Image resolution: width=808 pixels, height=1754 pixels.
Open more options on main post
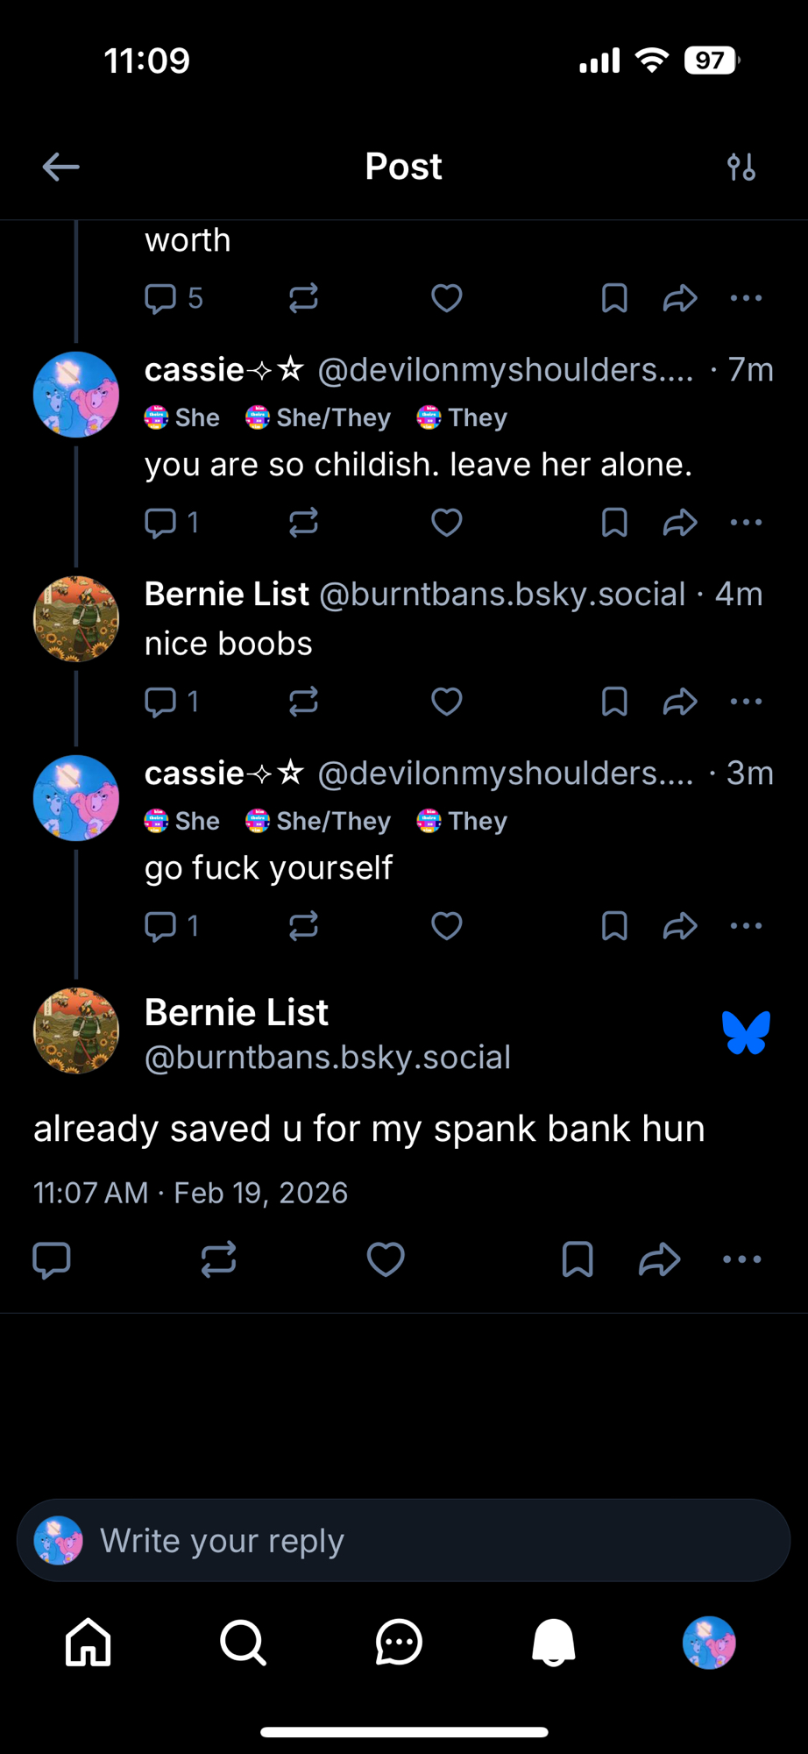pos(742,1259)
